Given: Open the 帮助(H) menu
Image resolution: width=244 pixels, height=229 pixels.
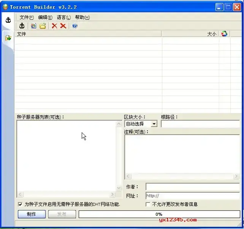Looking at the screenshot, I should tap(82, 17).
